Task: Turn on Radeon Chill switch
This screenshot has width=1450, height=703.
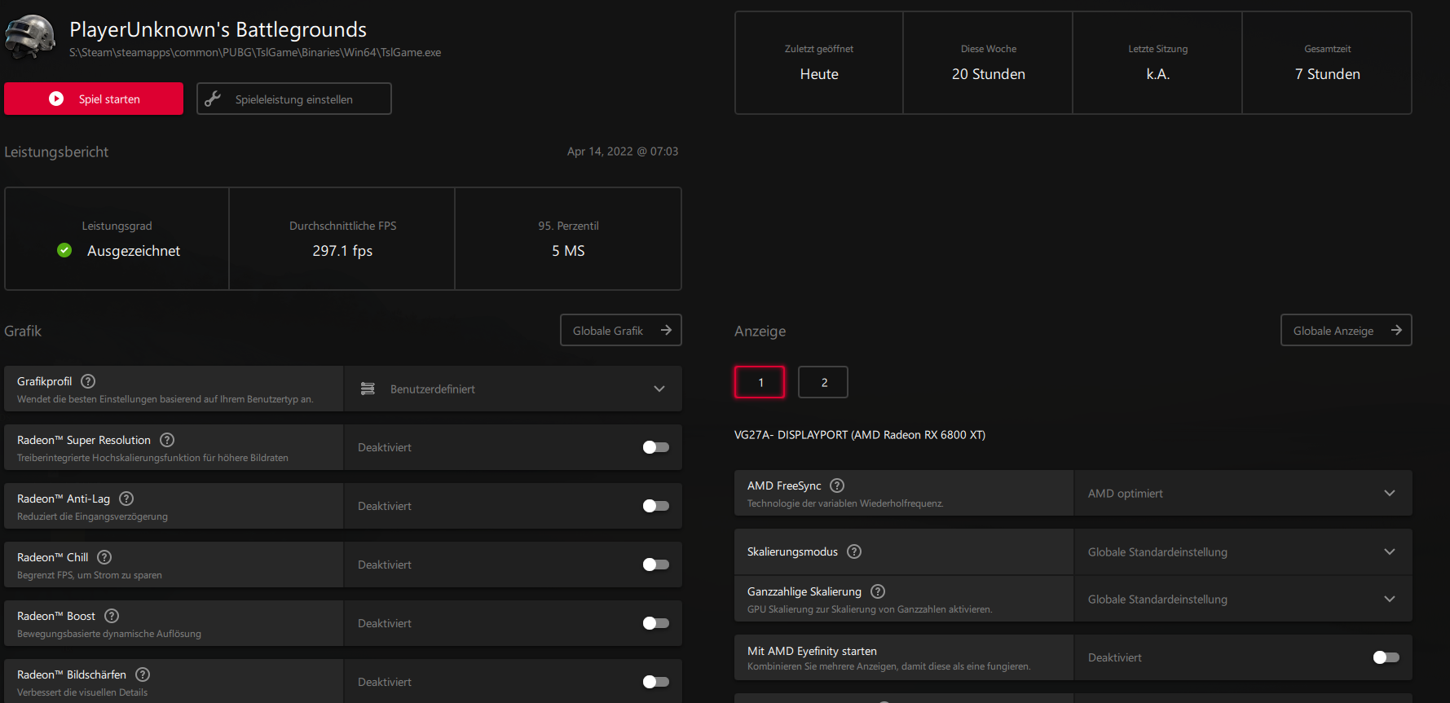Action: tap(655, 565)
